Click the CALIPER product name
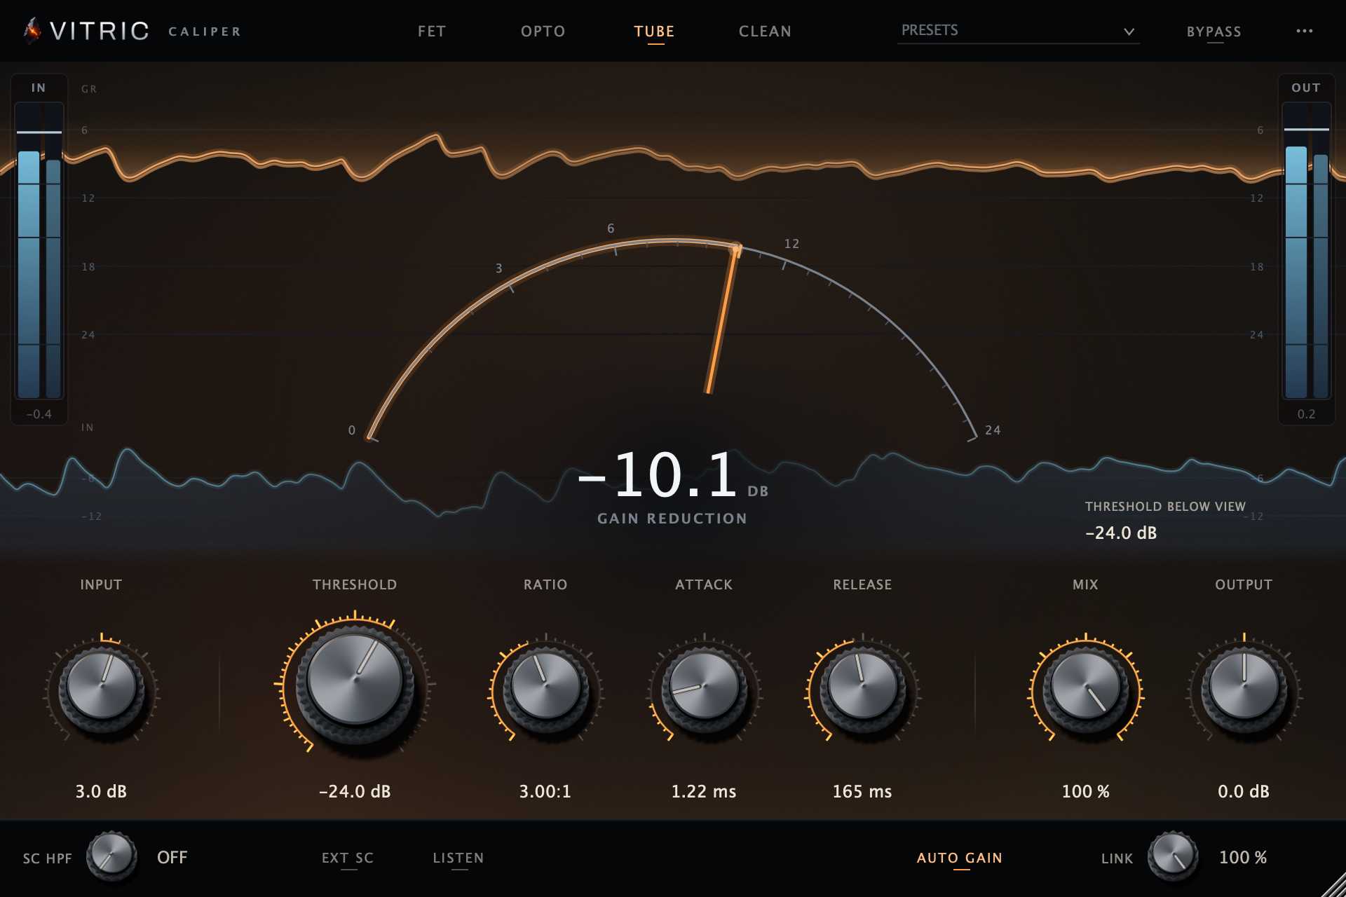Screen dimensions: 1346x897 (x=205, y=32)
